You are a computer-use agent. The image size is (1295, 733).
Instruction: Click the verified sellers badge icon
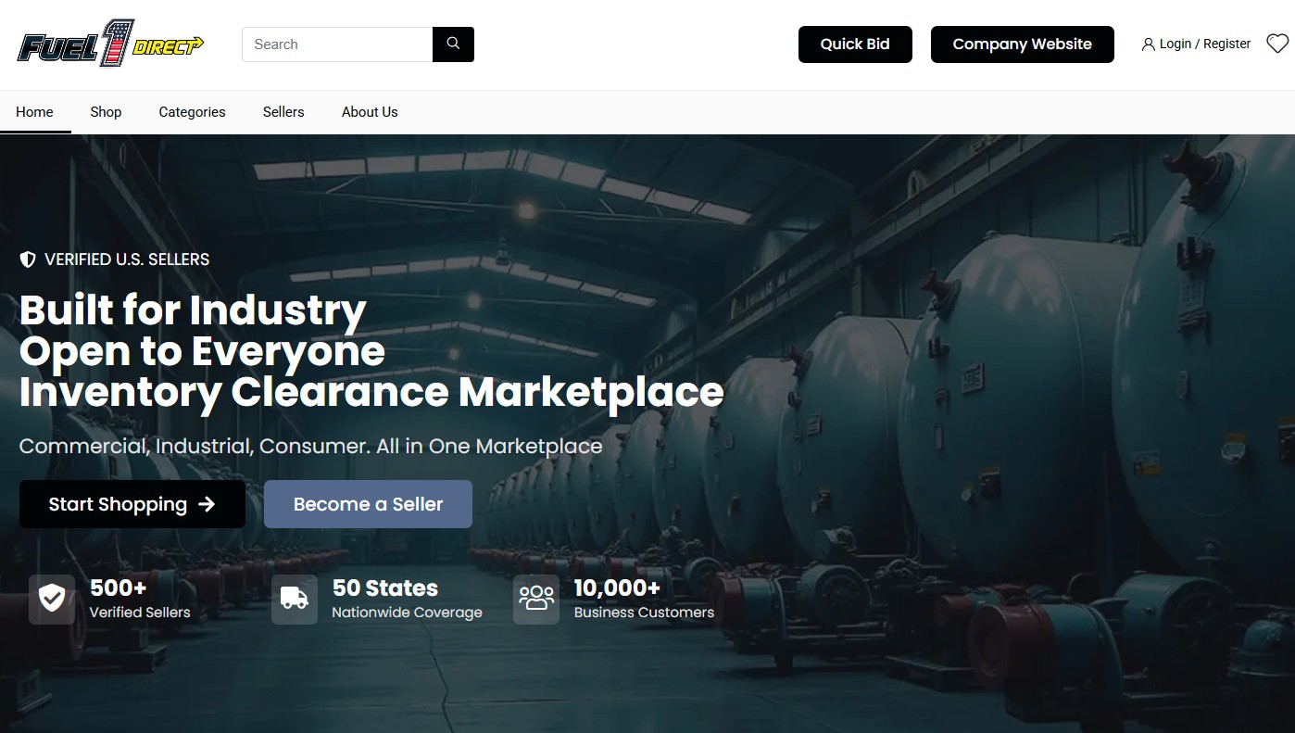coord(51,599)
